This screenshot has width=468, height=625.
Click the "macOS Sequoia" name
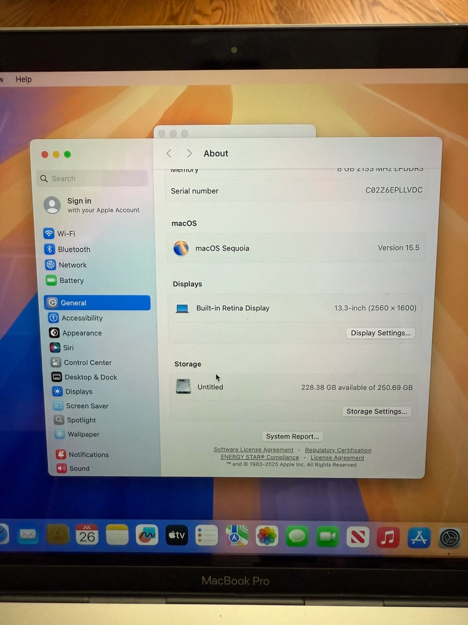pyautogui.click(x=222, y=248)
